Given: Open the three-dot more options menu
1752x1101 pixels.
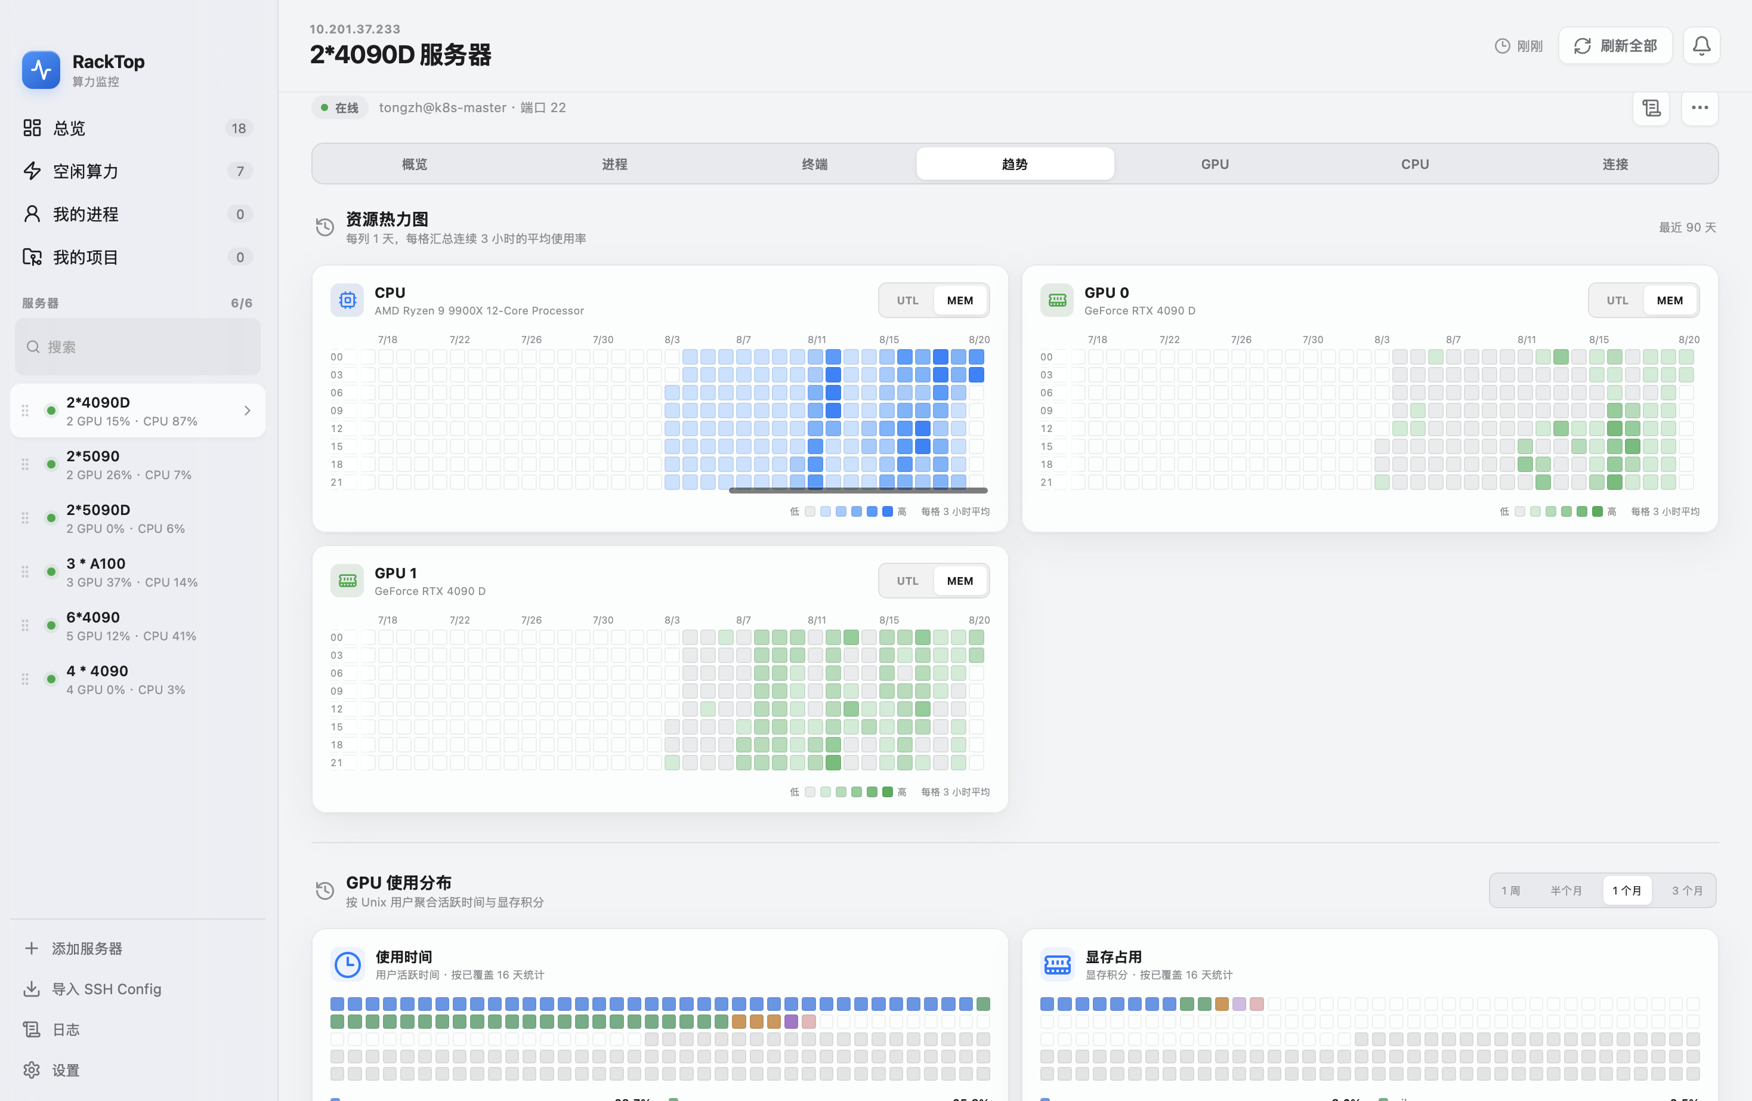Looking at the screenshot, I should (1700, 107).
